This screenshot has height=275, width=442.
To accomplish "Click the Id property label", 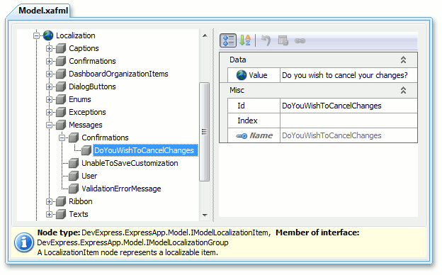I will [x=241, y=106].
